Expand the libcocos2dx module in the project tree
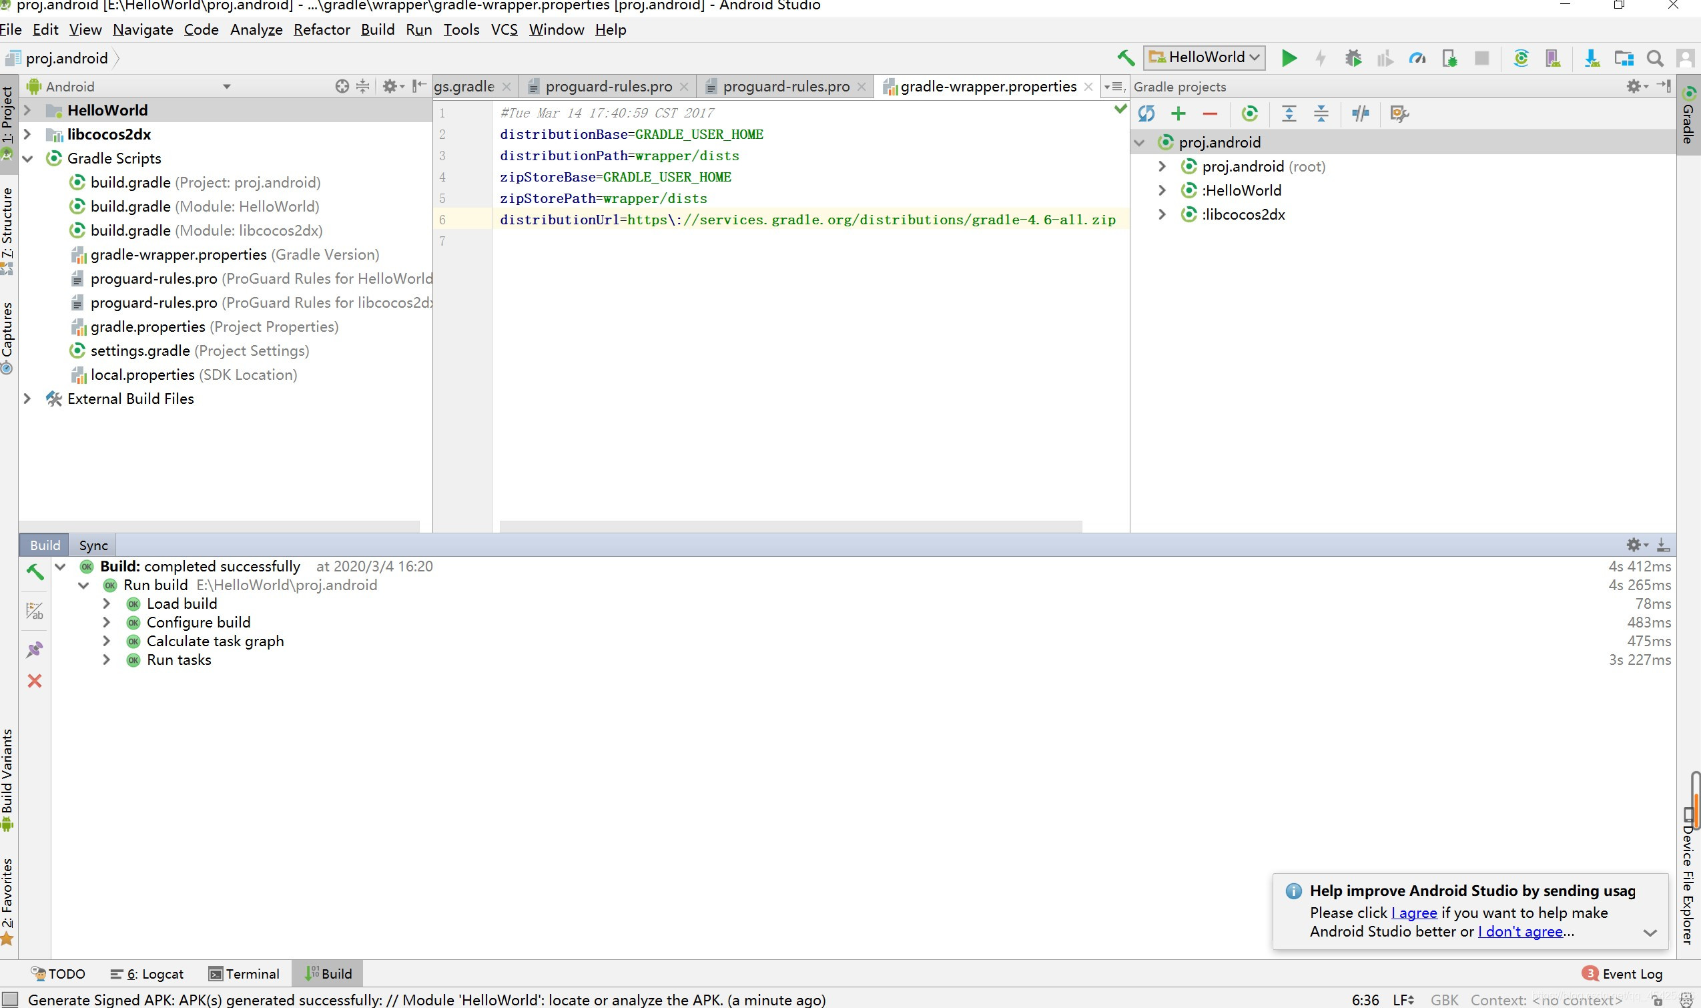 (27, 134)
